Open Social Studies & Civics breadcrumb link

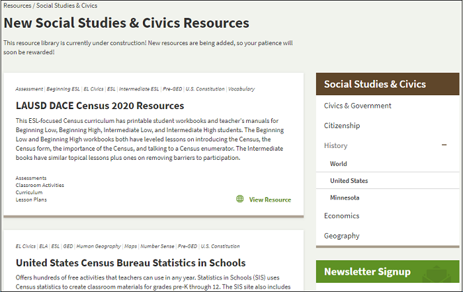point(67,5)
